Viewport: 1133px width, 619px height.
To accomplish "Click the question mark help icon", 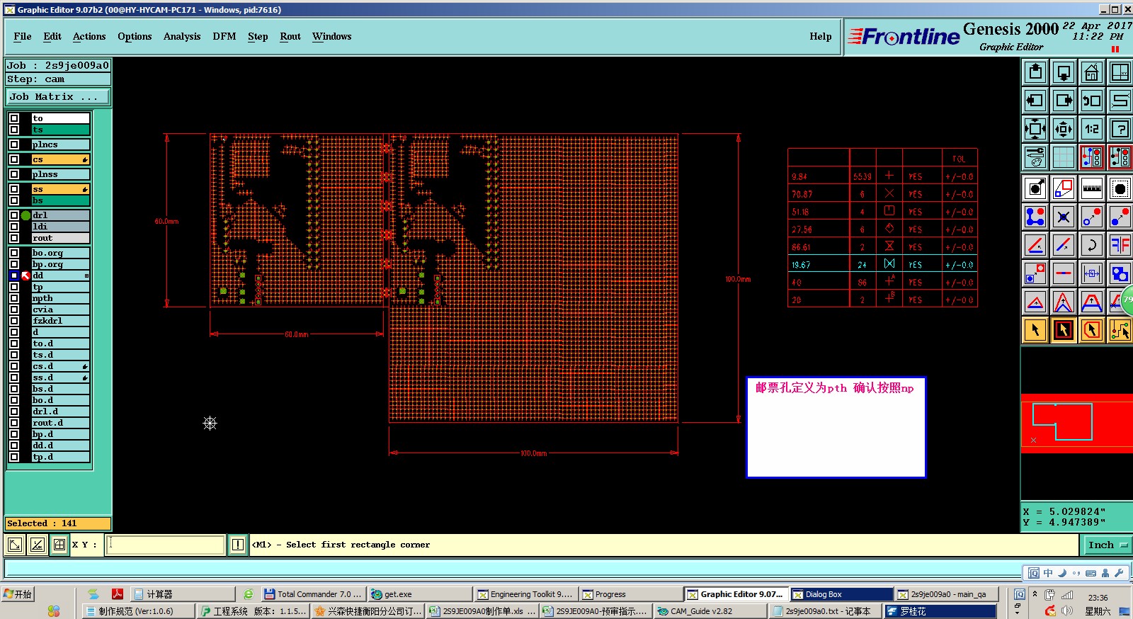I will pos(1120,129).
